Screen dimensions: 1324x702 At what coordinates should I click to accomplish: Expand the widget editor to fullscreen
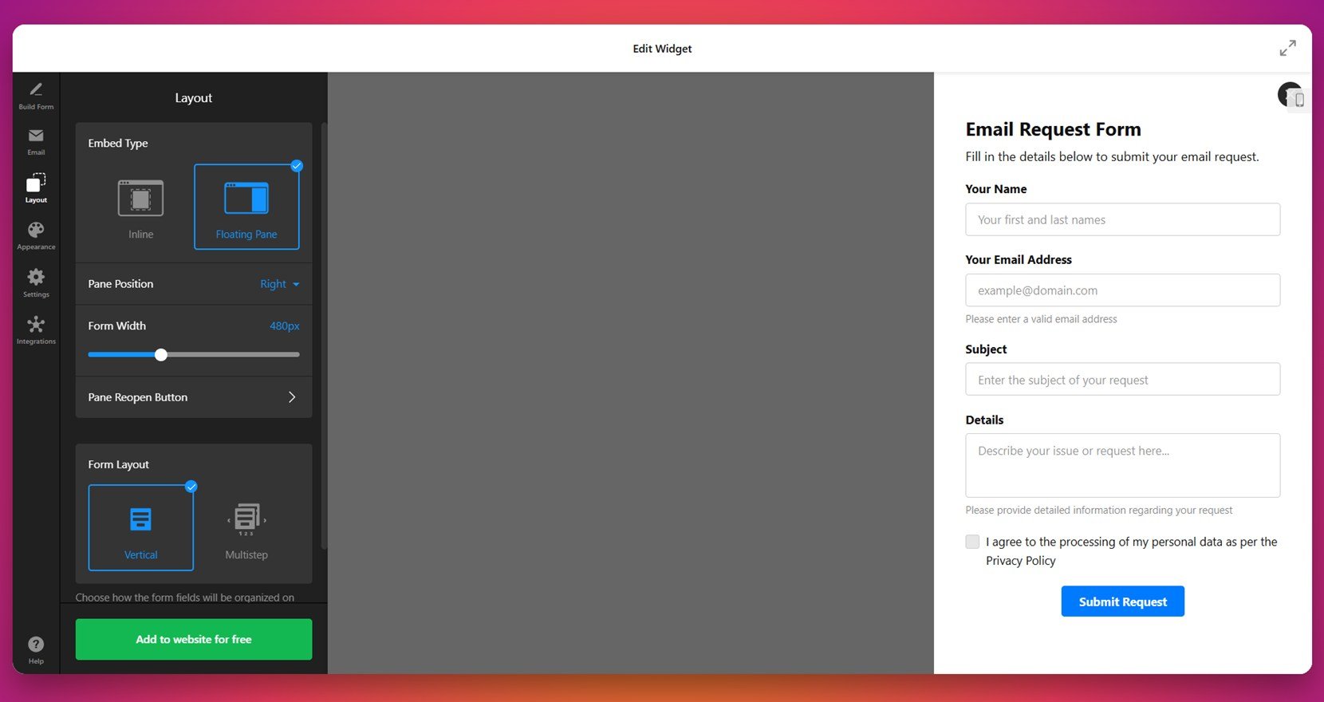1287,48
